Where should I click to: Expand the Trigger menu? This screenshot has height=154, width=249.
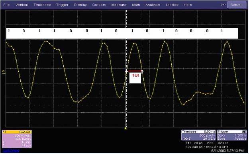click(62, 5)
